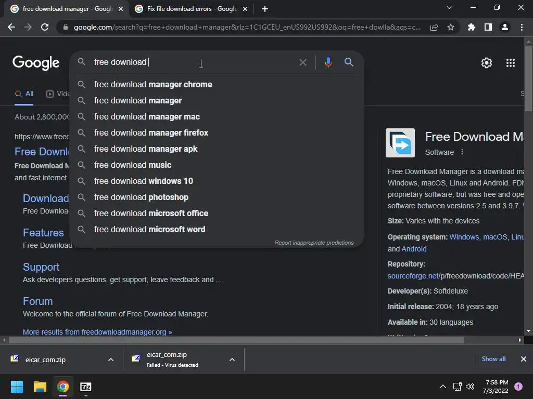Choose suggestion free download manager apk
This screenshot has height=399, width=533.
[217, 149]
